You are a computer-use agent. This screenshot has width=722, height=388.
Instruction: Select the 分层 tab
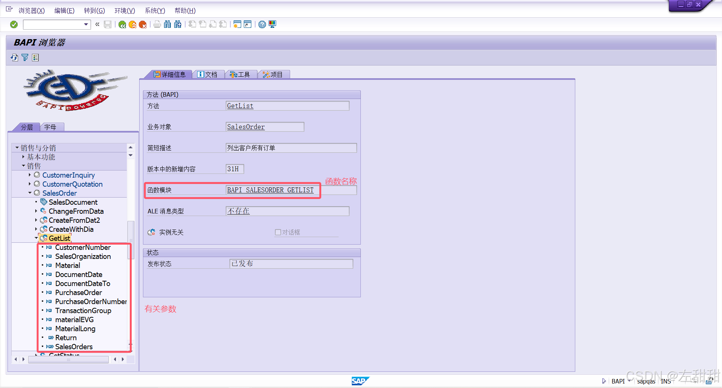[x=27, y=127]
